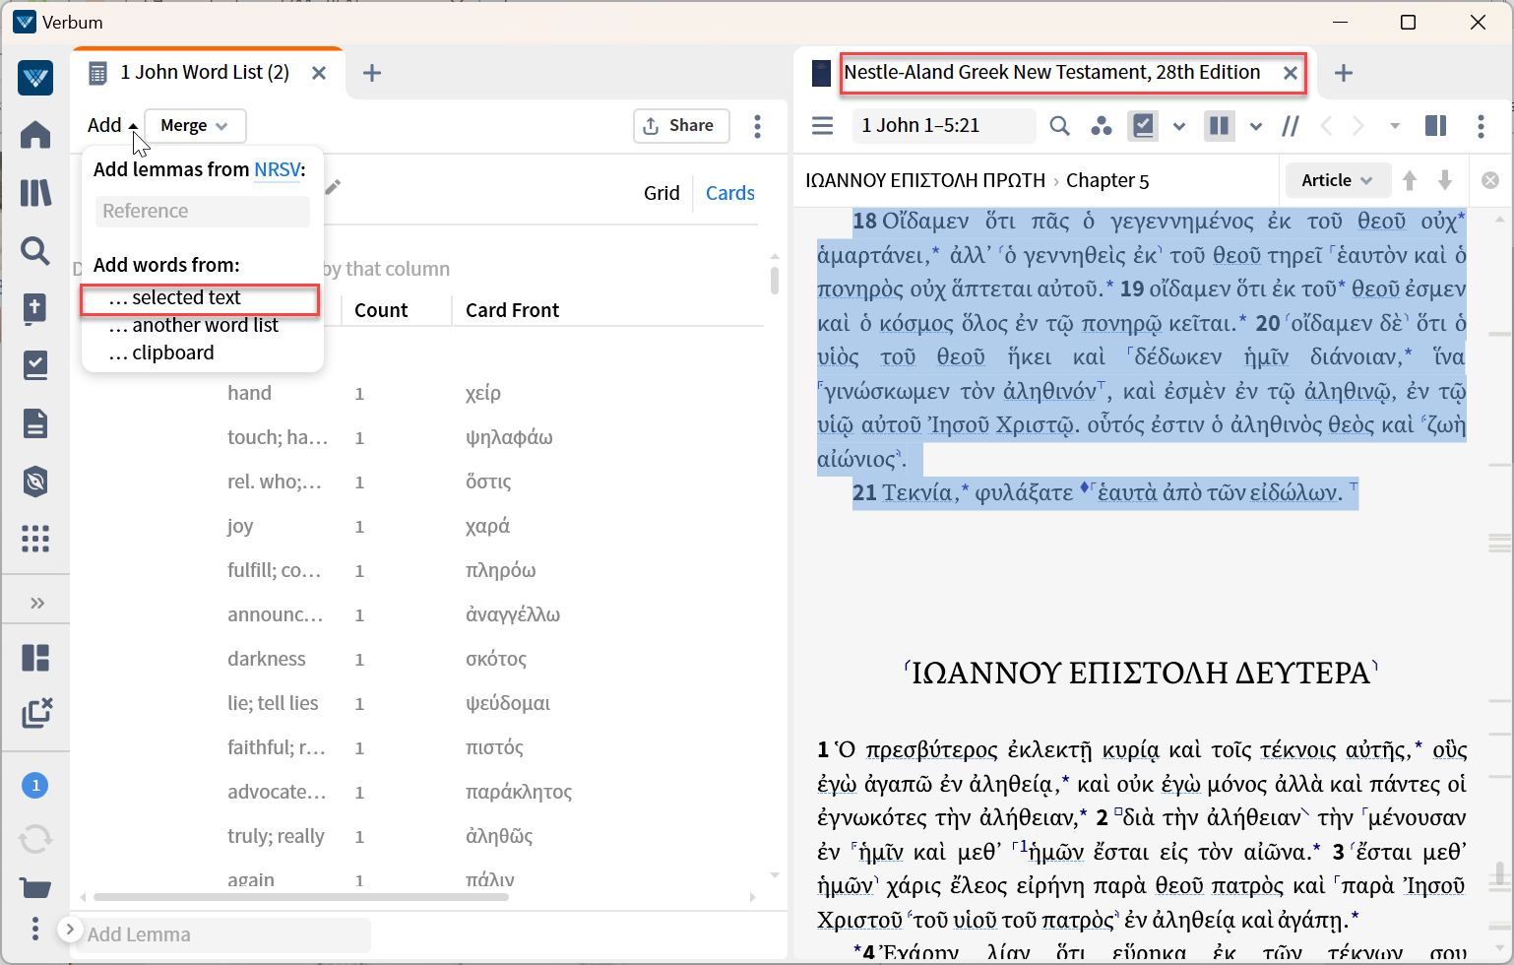Open the Documents icon in sidebar

click(x=35, y=423)
